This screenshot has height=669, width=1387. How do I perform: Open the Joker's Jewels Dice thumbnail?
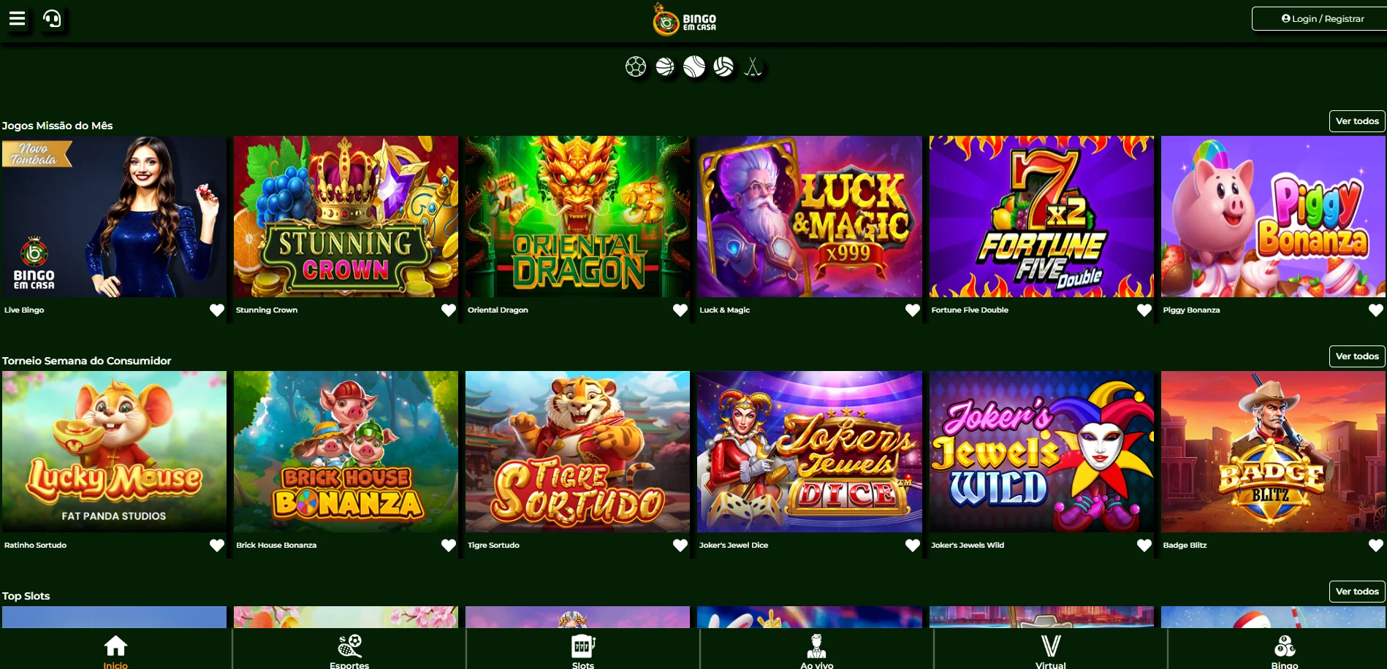click(810, 451)
